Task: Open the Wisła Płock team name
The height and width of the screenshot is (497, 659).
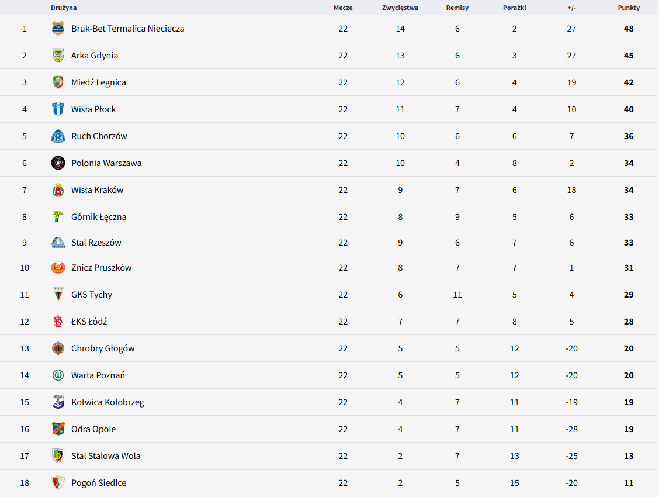Action: coord(93,109)
